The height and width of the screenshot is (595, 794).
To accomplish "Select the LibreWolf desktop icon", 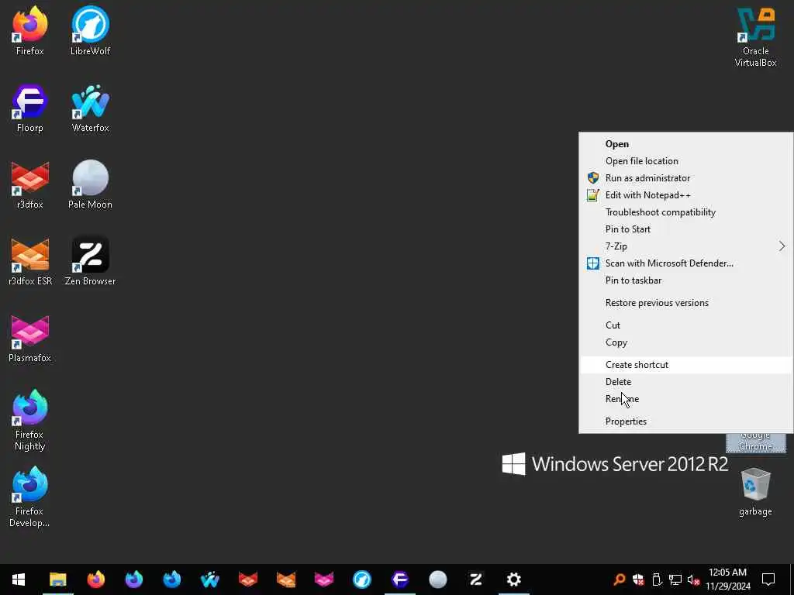I will tap(90, 30).
